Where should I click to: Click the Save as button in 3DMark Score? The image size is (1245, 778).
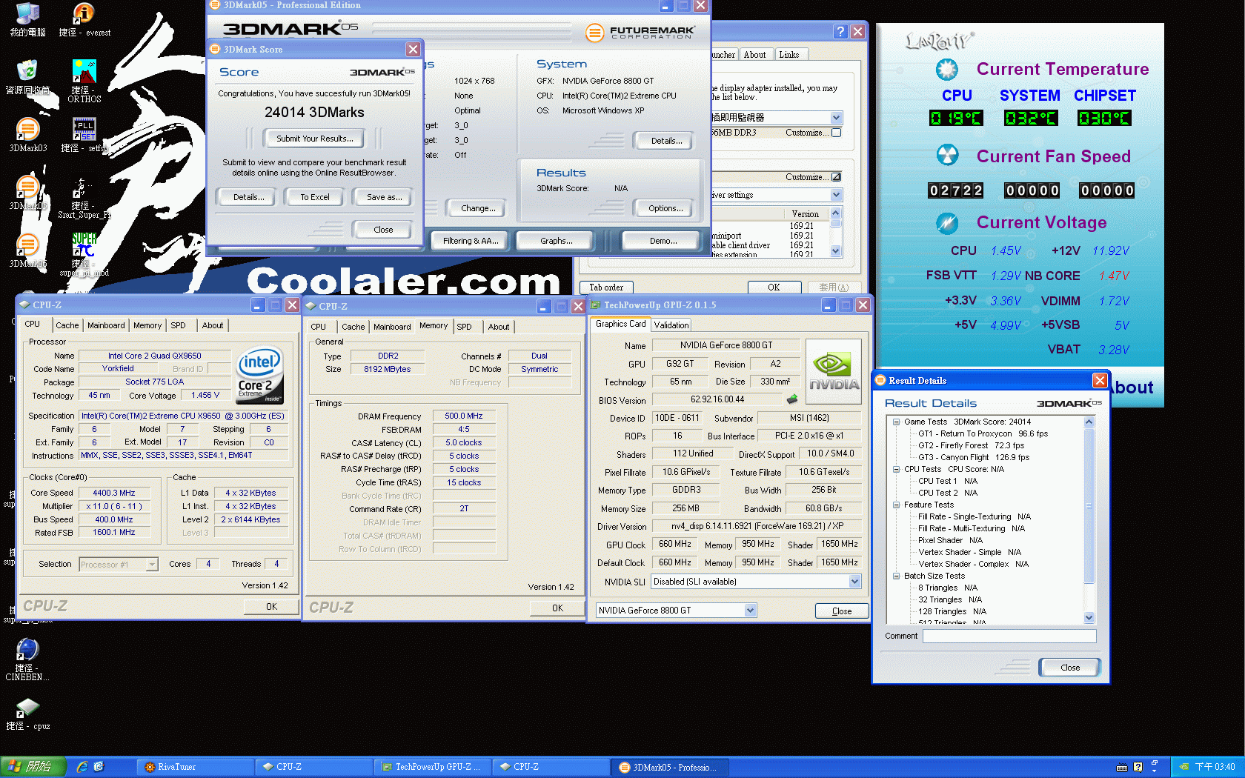click(385, 197)
